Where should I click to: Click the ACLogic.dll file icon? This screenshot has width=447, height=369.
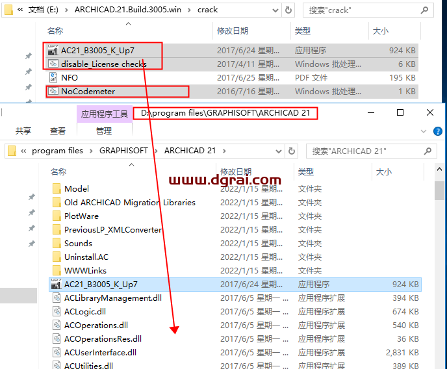pyautogui.click(x=57, y=311)
